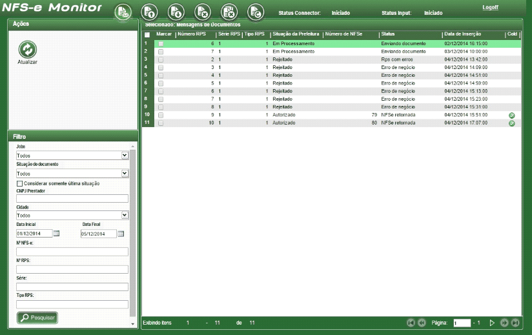Click the Pesquisar search button

pos(37,318)
